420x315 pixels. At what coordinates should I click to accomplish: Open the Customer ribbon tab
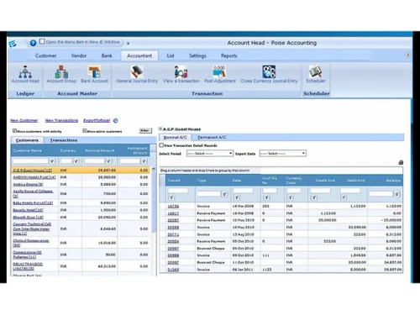click(45, 55)
